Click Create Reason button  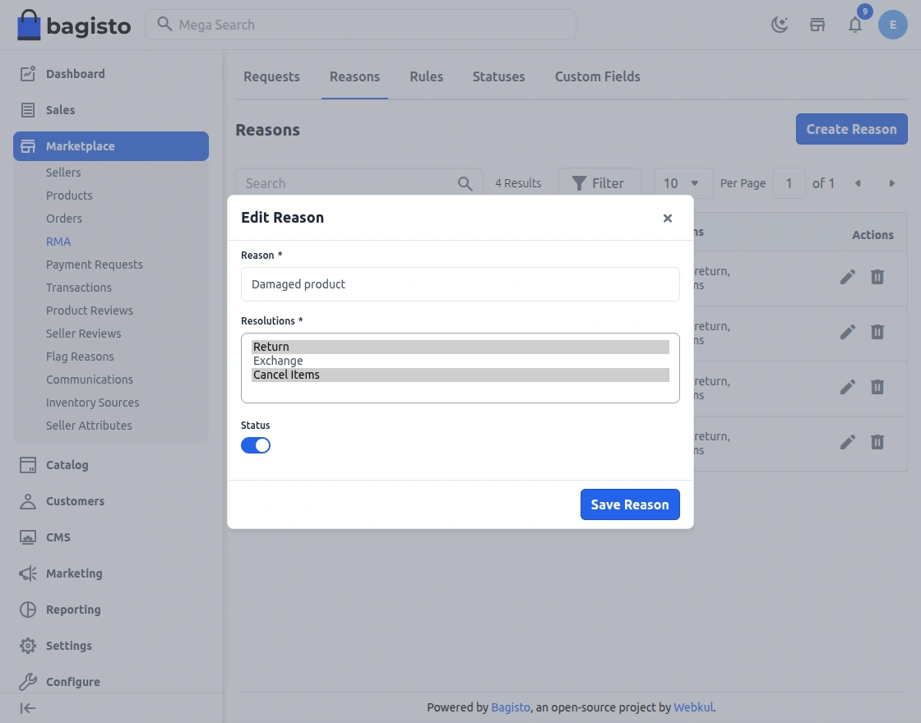851,129
